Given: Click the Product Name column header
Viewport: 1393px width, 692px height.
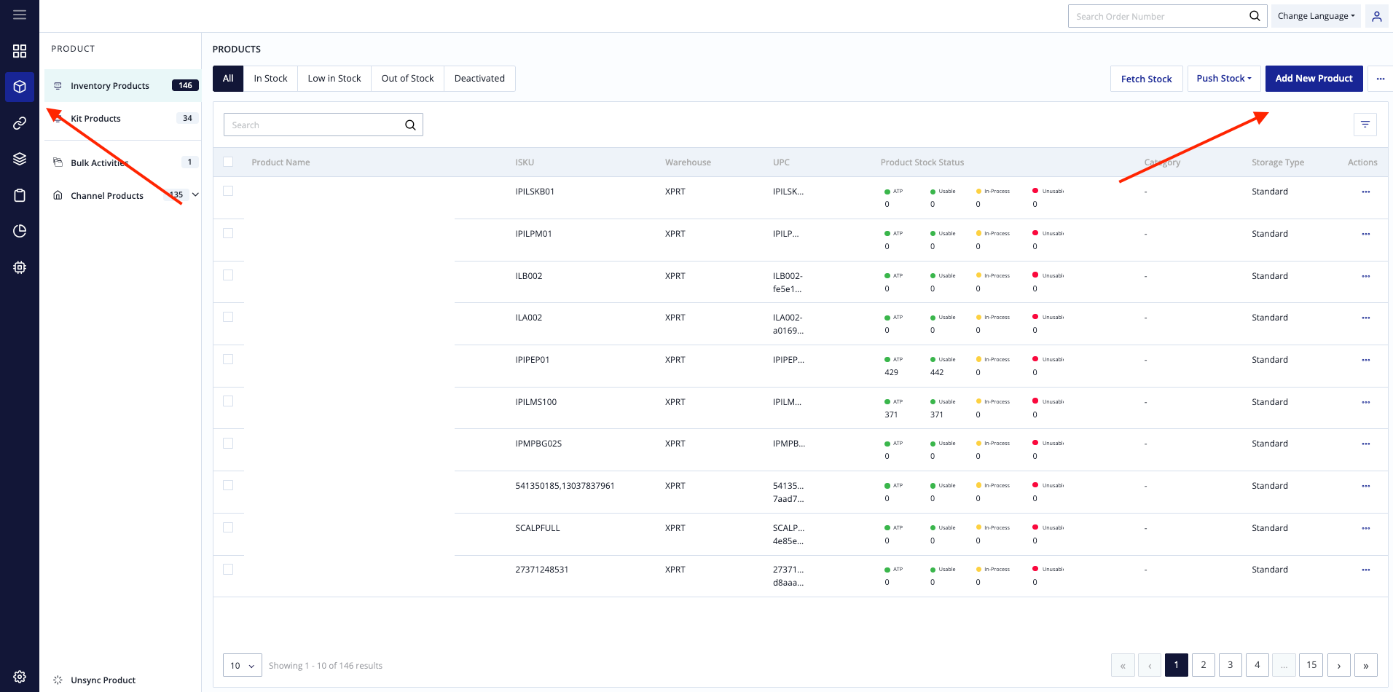Looking at the screenshot, I should (280, 162).
